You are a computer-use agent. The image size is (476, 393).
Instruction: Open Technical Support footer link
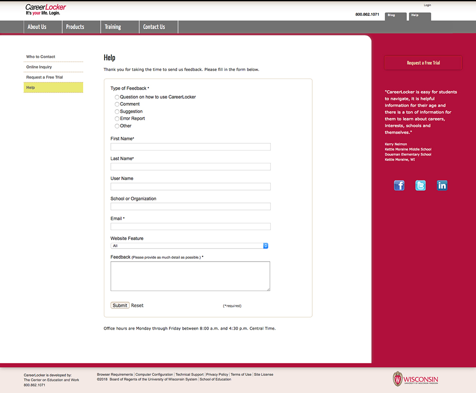click(x=189, y=374)
